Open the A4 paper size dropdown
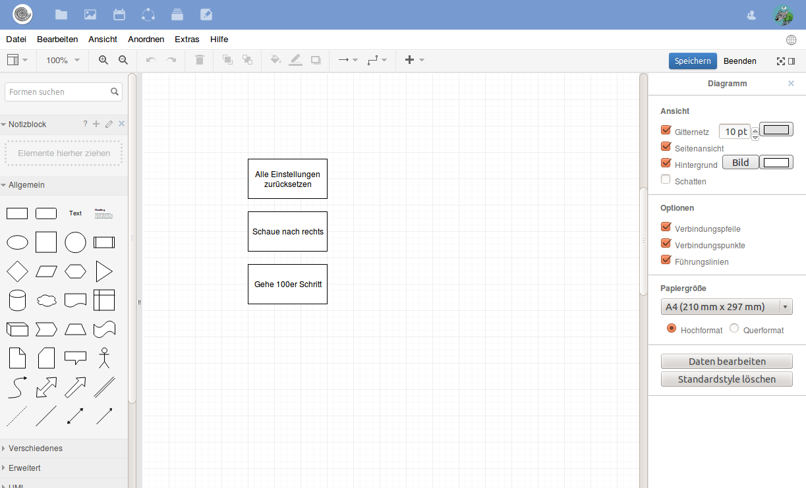The width and height of the screenshot is (806, 488). click(726, 307)
